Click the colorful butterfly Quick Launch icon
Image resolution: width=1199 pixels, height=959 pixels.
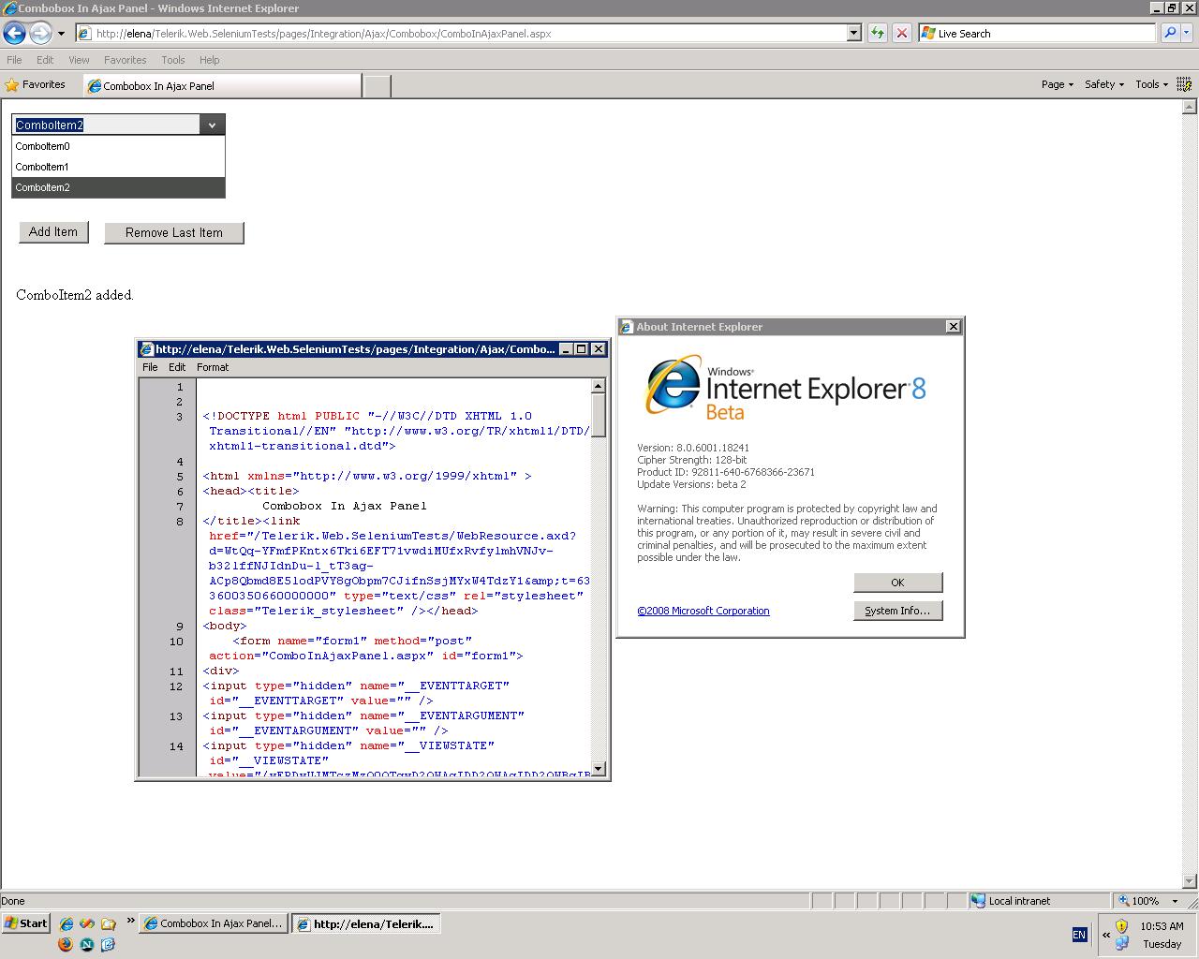pyautogui.click(x=87, y=923)
